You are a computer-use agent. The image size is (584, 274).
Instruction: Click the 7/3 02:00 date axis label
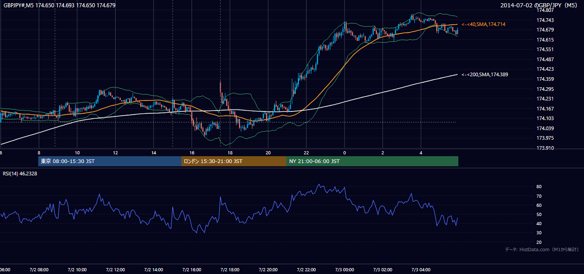[383, 270]
